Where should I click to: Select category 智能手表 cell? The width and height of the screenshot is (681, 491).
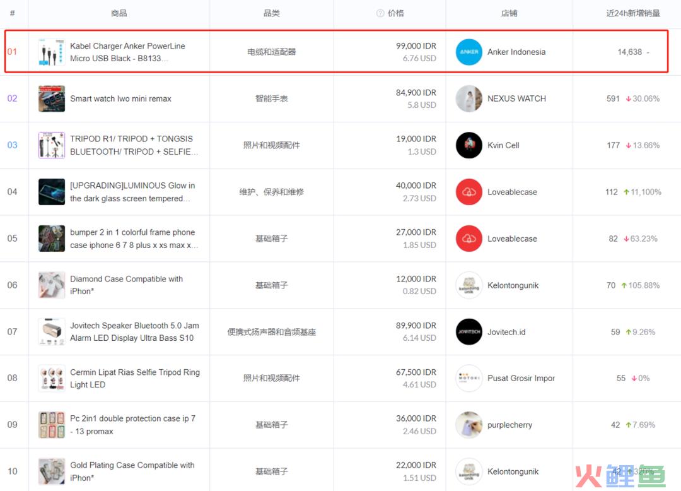pos(271,98)
